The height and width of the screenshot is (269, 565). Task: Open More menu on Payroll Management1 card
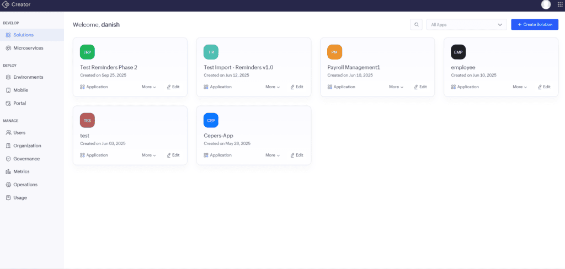click(396, 87)
